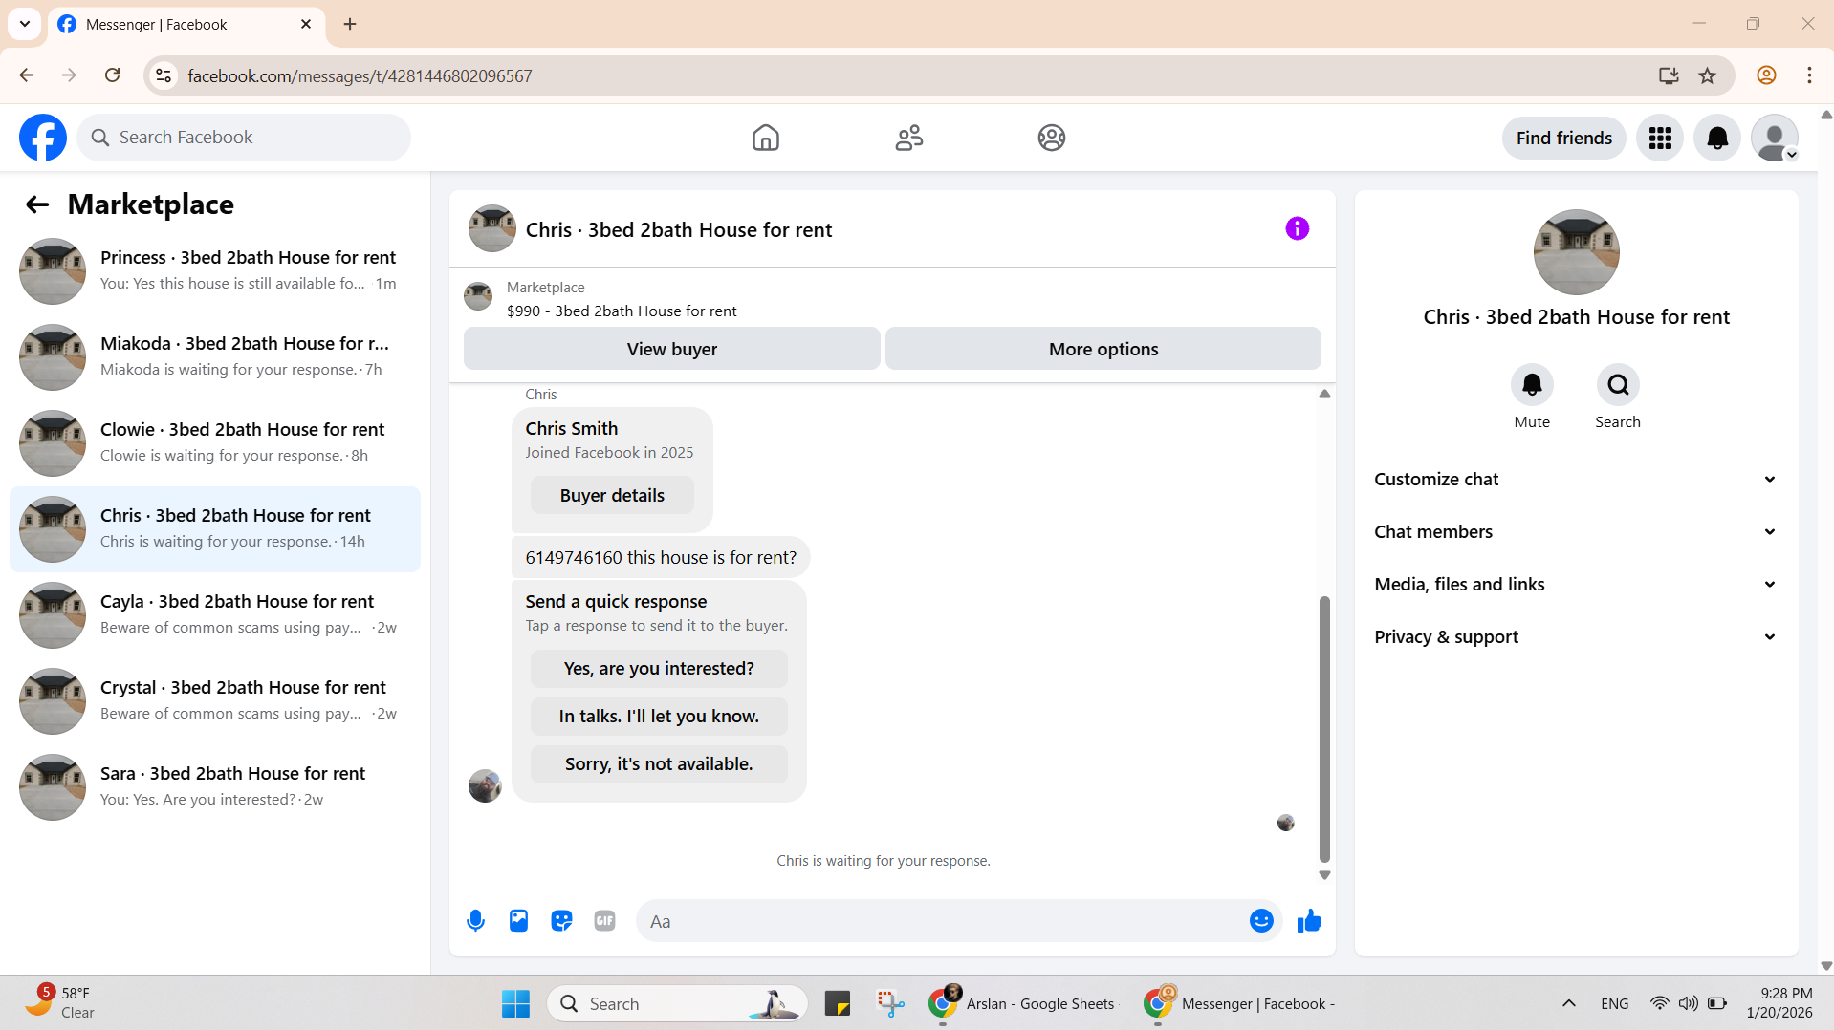Send quick reply 'Sorry, it's not available.'
Image resolution: width=1834 pixels, height=1030 pixels.
(x=659, y=764)
